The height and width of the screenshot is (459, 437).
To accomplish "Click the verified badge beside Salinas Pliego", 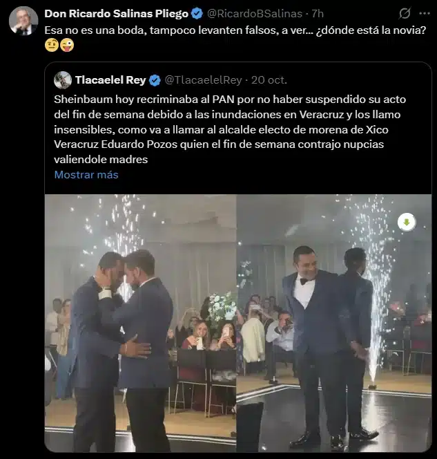I will tap(196, 13).
